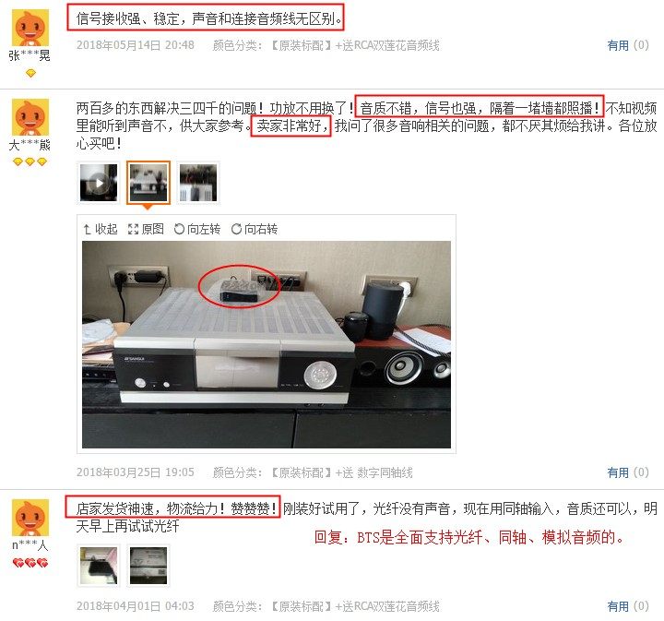Mark 大***熊's review as 有用
The height and width of the screenshot is (621, 664).
coord(628,472)
